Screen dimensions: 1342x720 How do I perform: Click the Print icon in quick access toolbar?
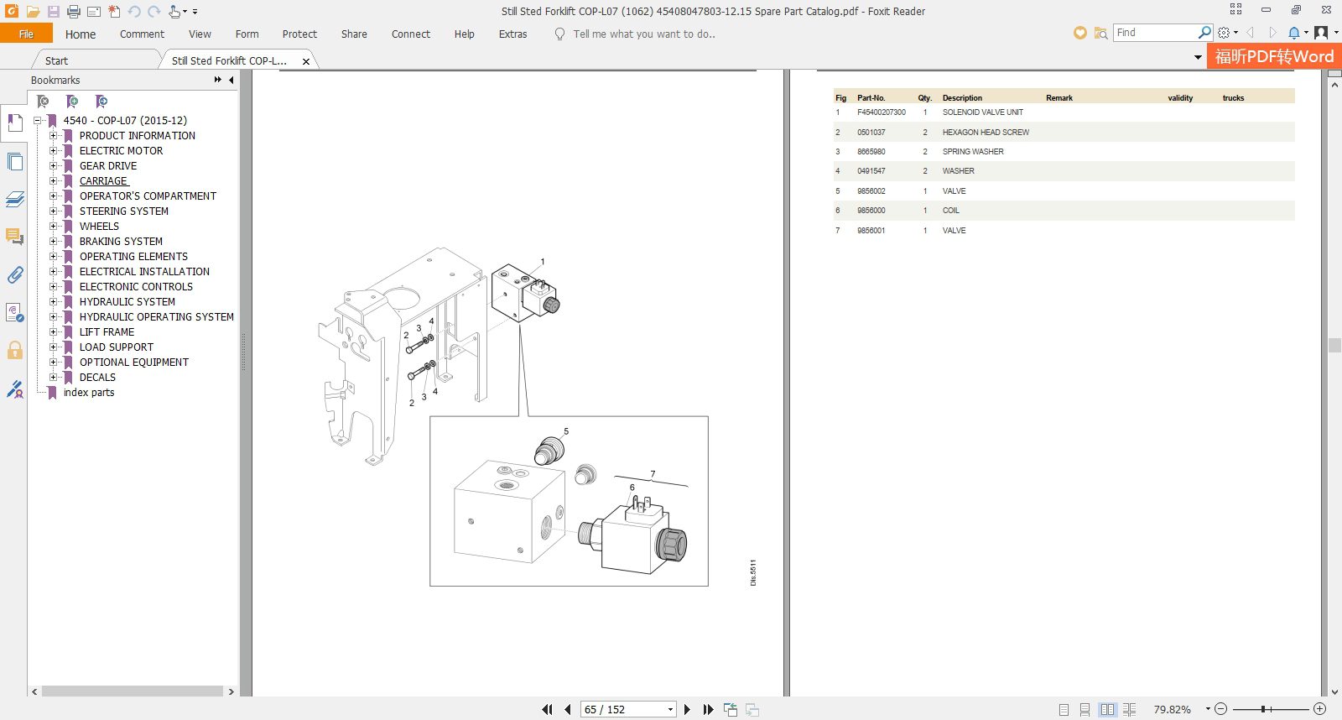tap(73, 12)
